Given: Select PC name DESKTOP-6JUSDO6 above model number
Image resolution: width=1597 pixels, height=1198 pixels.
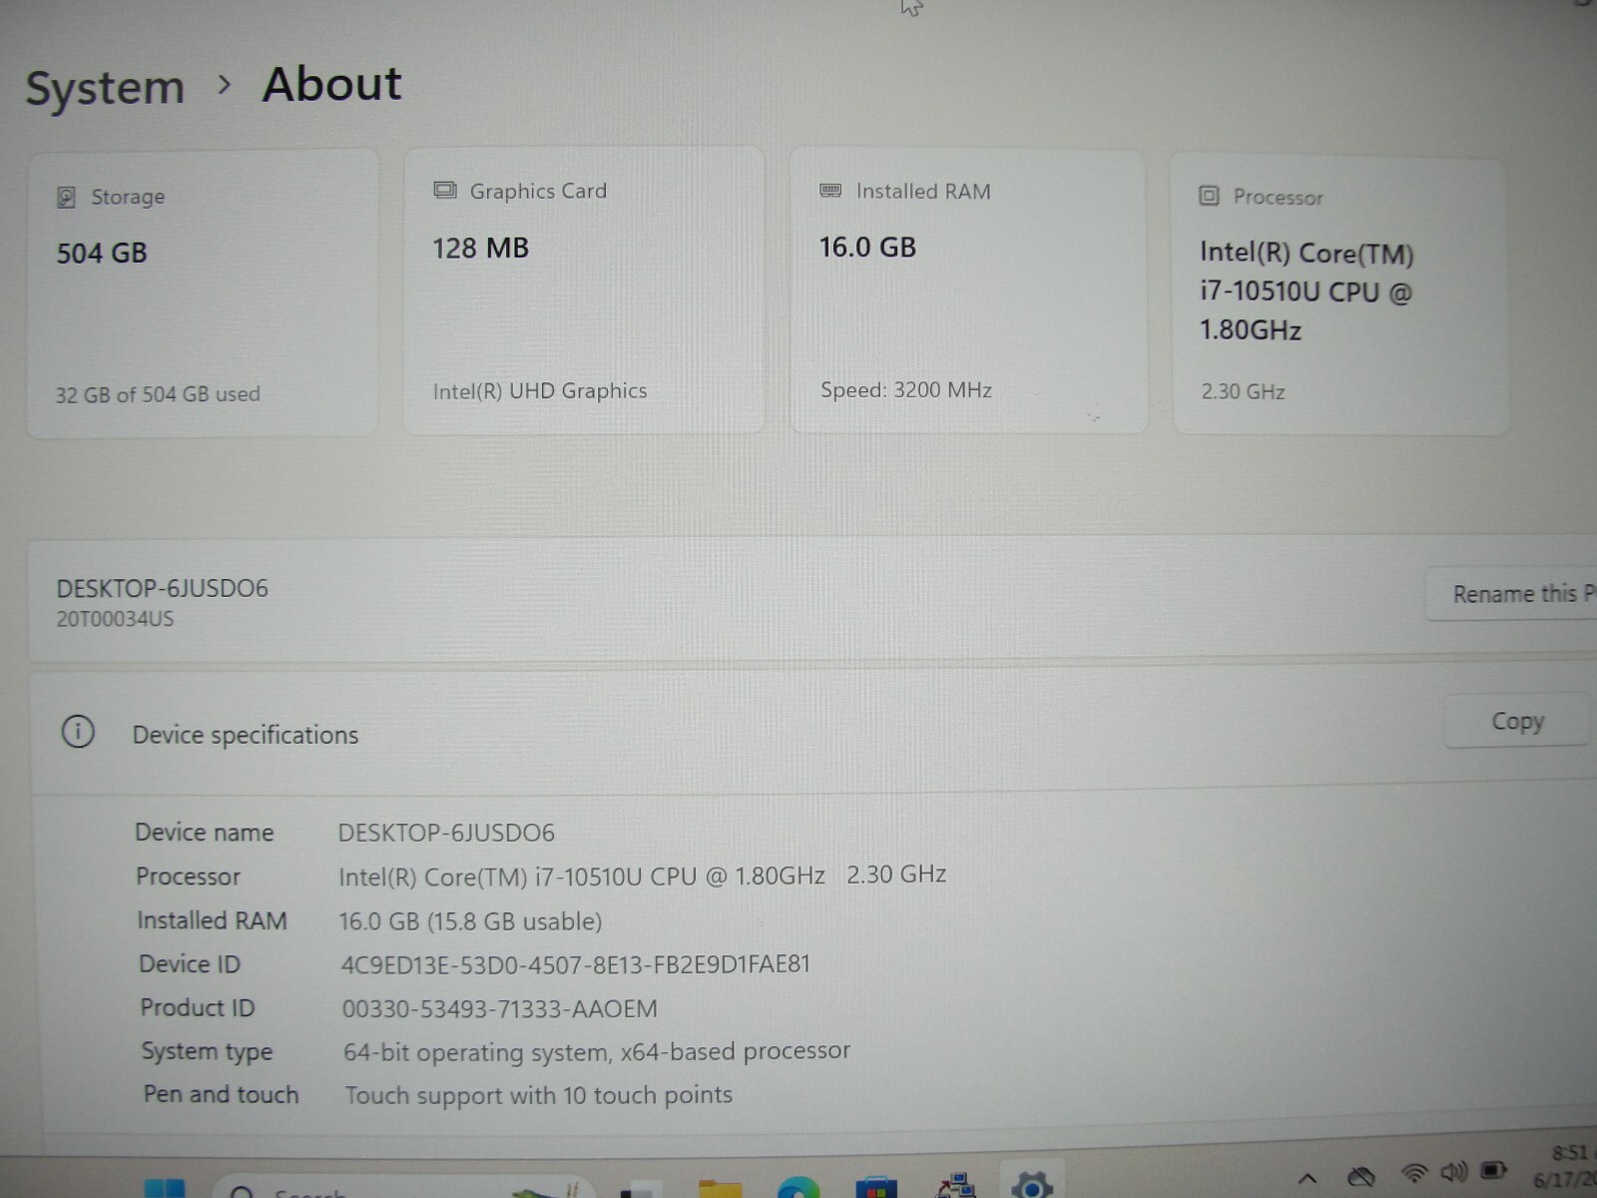Looking at the screenshot, I should click(x=162, y=588).
